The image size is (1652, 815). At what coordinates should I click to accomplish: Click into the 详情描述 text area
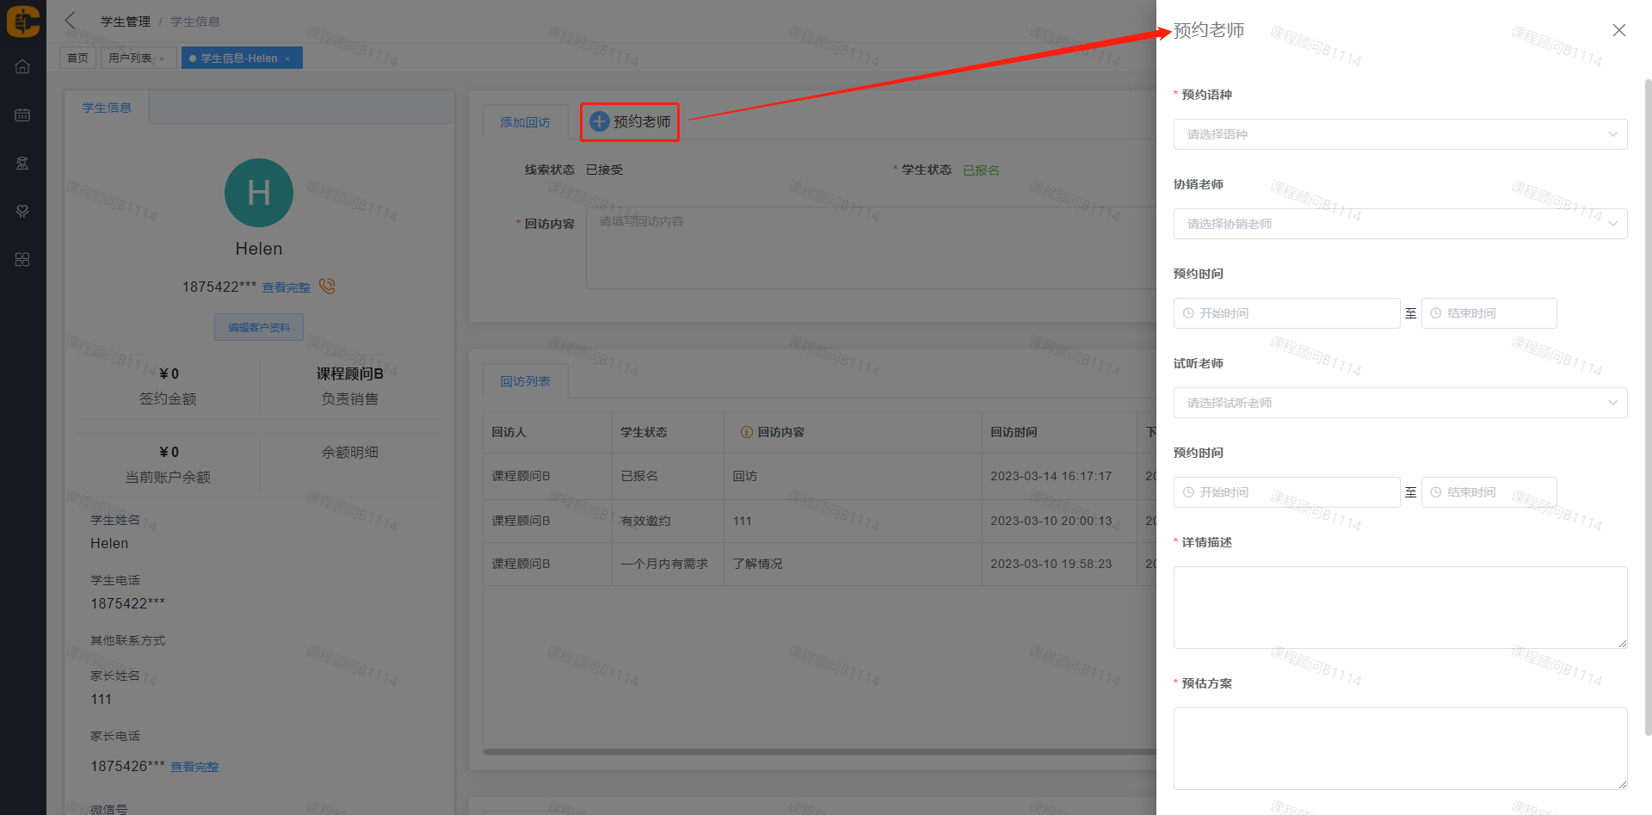click(x=1400, y=607)
